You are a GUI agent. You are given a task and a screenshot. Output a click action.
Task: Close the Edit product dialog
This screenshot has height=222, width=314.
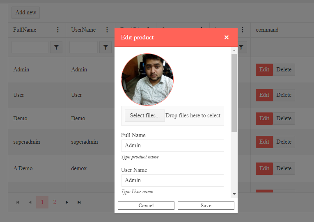click(227, 37)
